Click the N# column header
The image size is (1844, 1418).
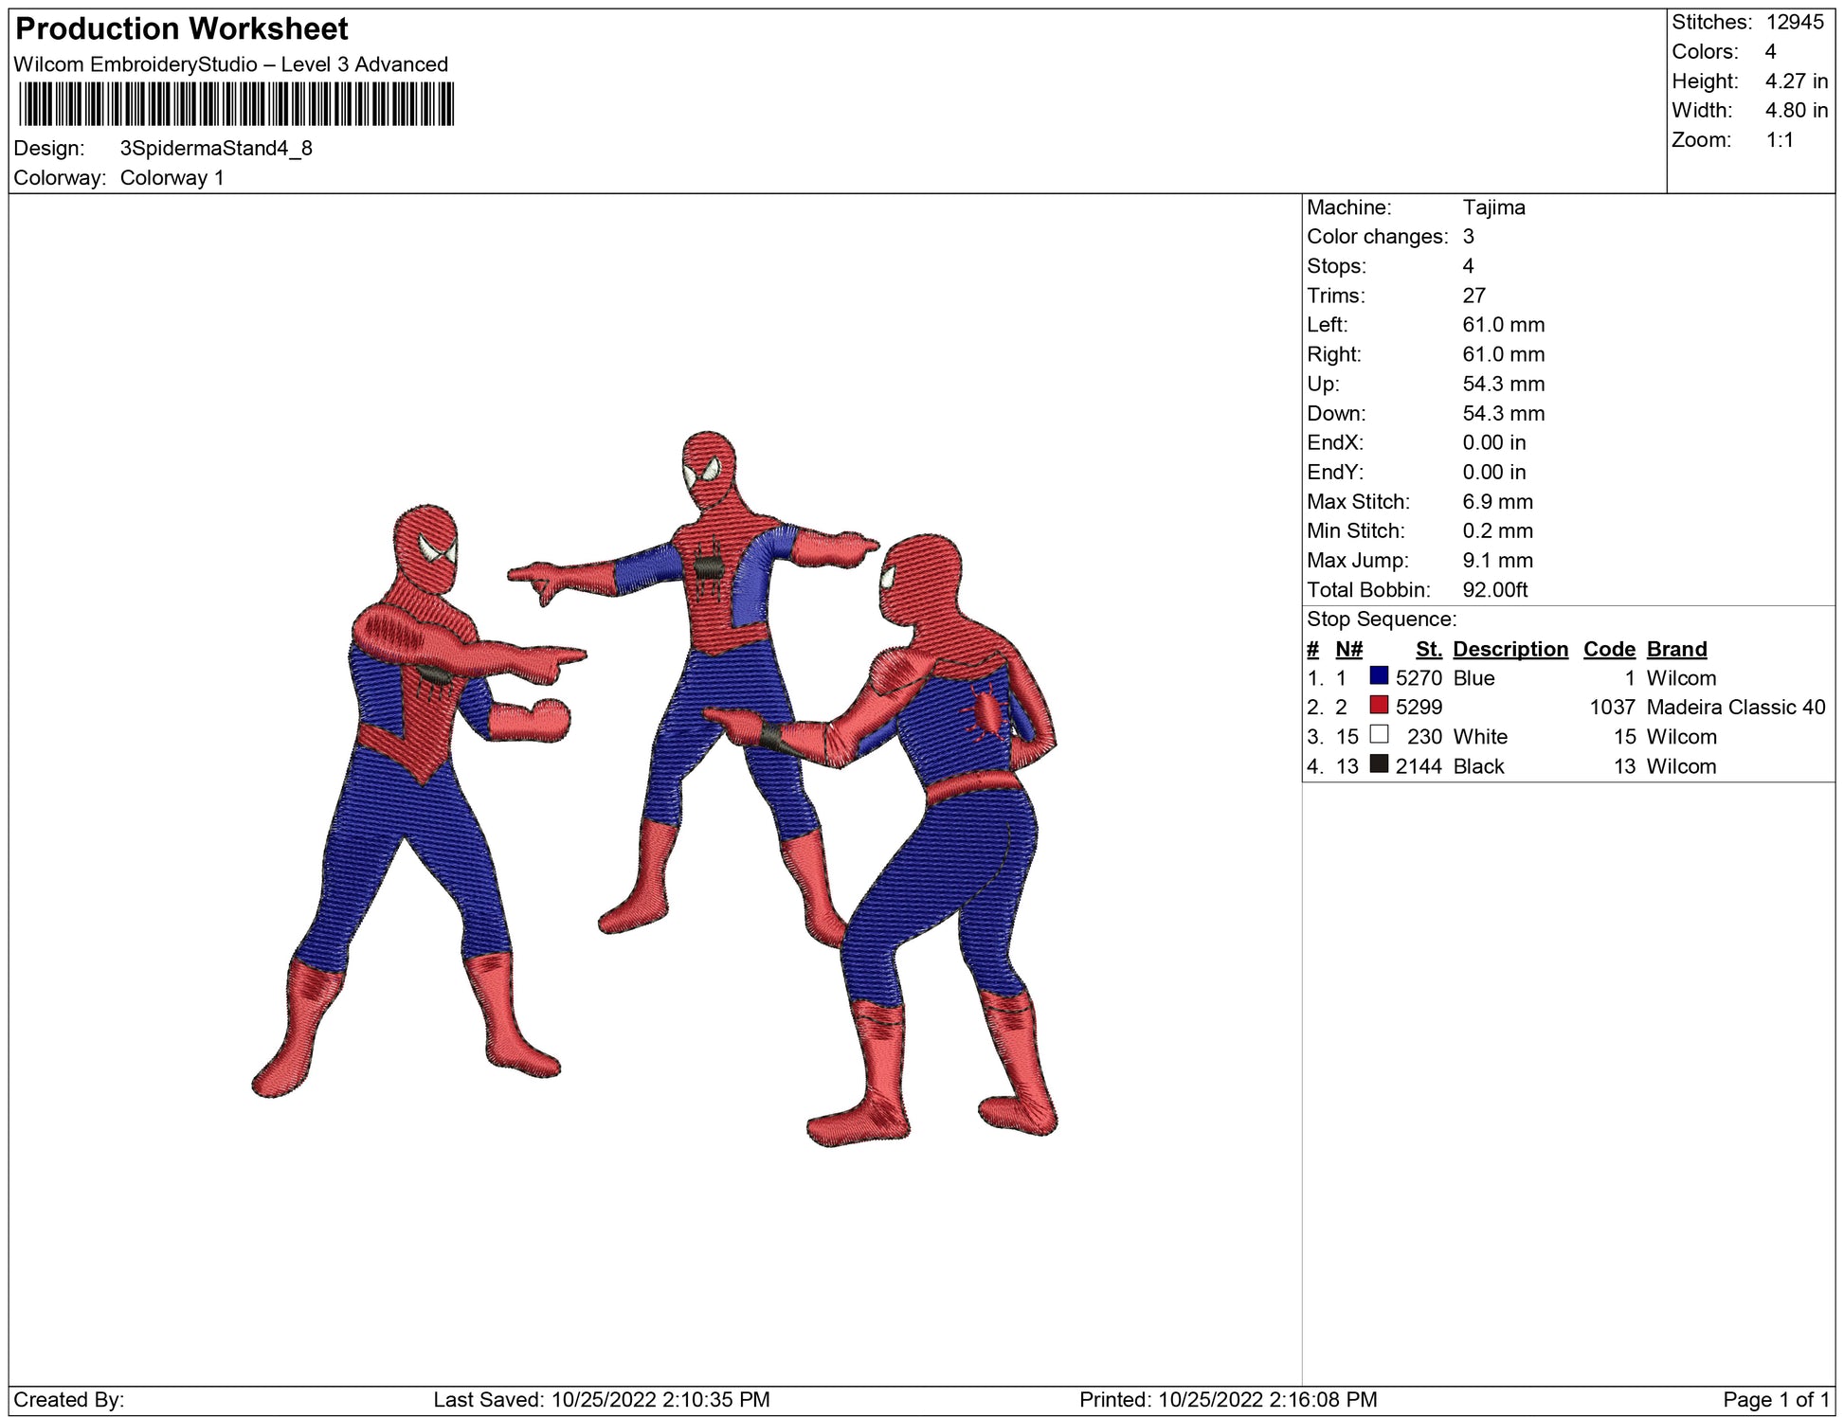click(1348, 649)
